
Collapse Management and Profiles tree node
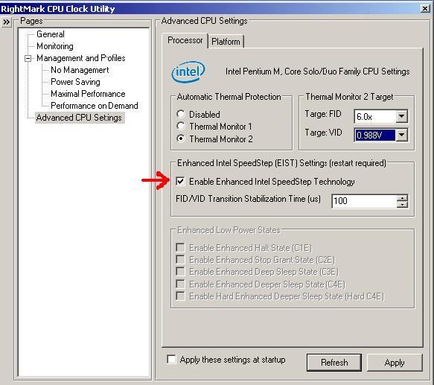28,58
